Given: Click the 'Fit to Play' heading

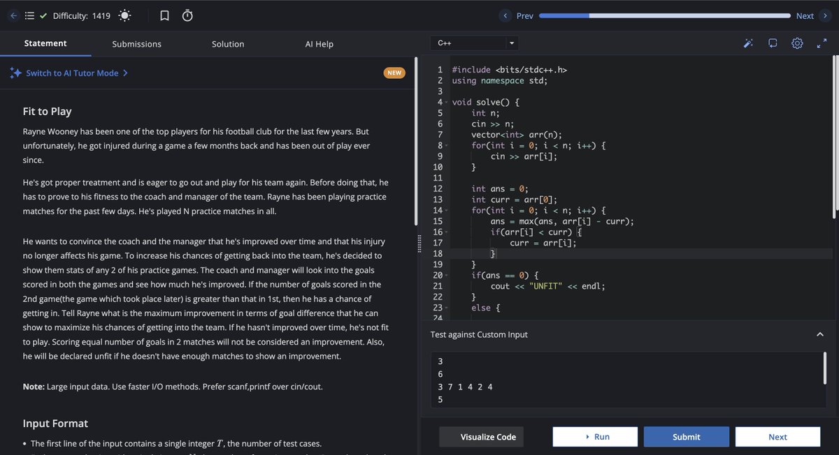Looking at the screenshot, I should [x=47, y=111].
